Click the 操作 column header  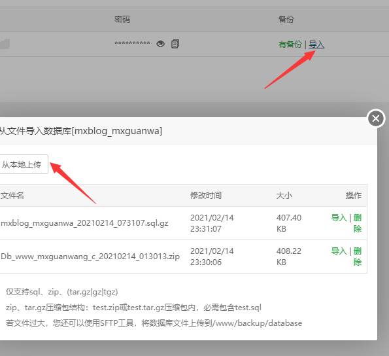tap(354, 196)
